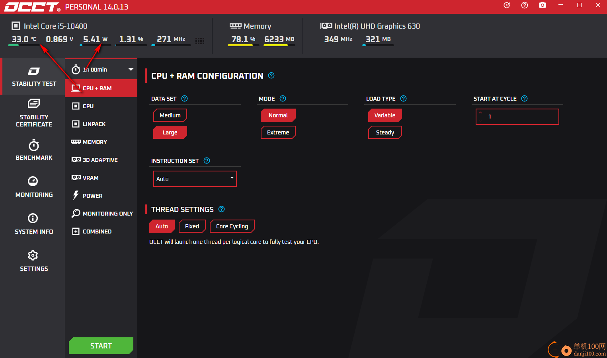
Task: Choose Normal mode
Action: (x=278, y=115)
